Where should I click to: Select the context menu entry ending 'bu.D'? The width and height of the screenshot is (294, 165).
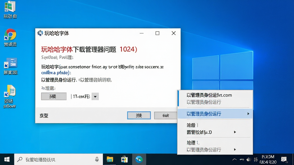coord(199,132)
